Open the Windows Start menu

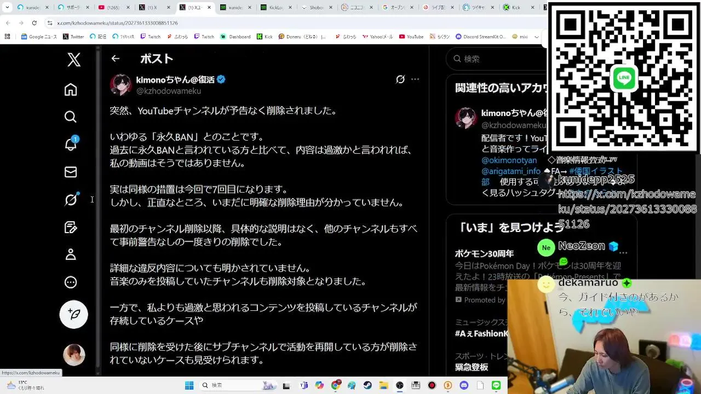tap(189, 385)
